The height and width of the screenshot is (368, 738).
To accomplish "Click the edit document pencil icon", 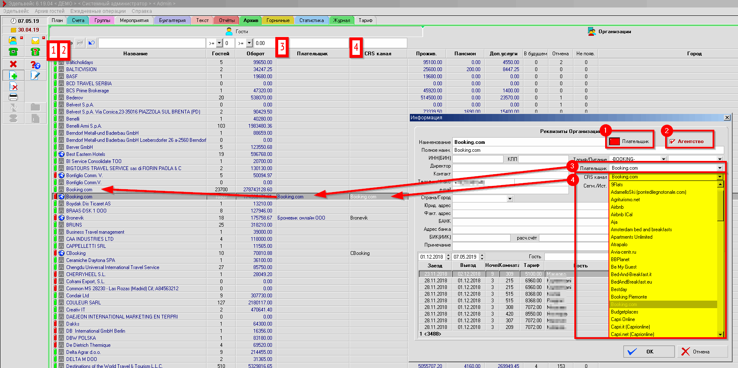I will [x=35, y=75].
